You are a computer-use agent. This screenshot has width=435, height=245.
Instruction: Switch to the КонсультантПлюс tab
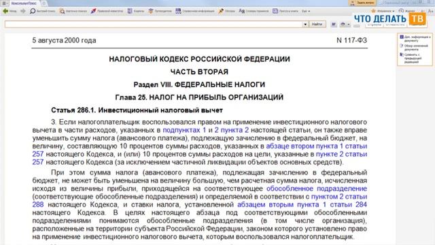click(x=24, y=3)
